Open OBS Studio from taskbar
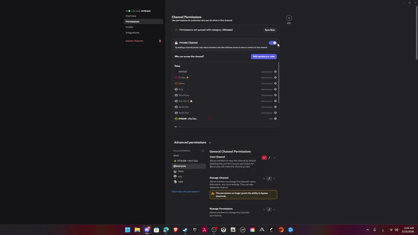The image size is (418, 235). click(214, 230)
